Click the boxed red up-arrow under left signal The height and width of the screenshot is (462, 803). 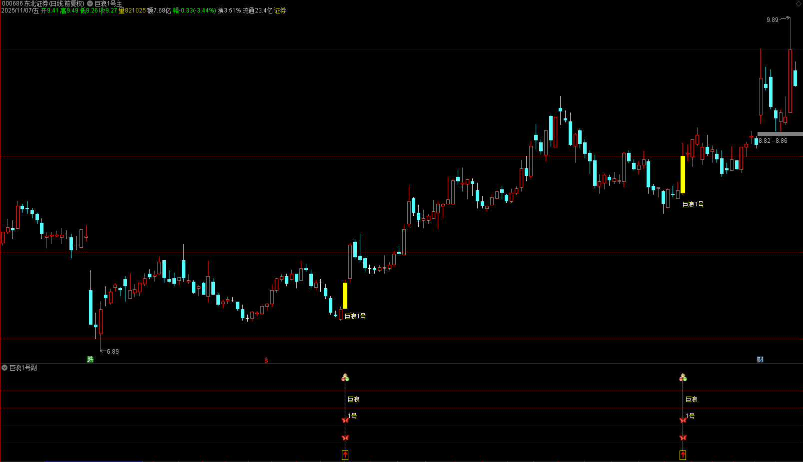tap(345, 455)
